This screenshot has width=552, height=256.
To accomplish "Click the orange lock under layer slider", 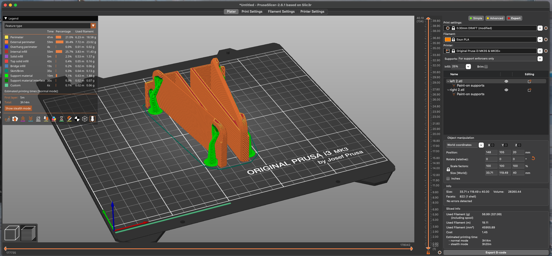I will coord(428,252).
